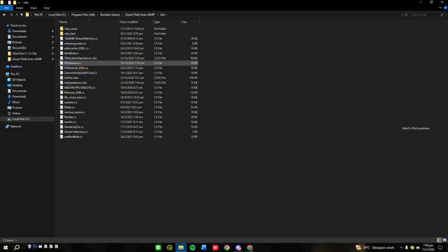
Task: Click the New folder icon in title bar
Action: tap(15, 3)
